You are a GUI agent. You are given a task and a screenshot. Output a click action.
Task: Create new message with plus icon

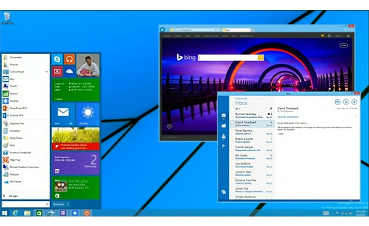[346, 102]
